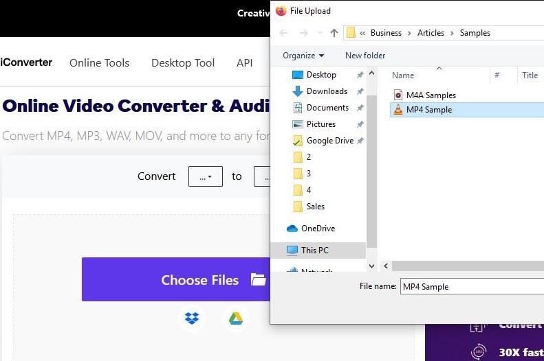Click pin icon next to Documents
The image size is (544, 361).
(x=360, y=108)
